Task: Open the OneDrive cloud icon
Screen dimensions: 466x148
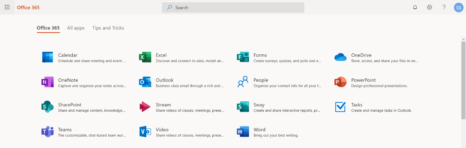Action: [340, 57]
